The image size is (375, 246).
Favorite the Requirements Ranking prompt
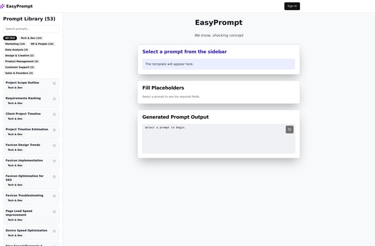(54, 99)
